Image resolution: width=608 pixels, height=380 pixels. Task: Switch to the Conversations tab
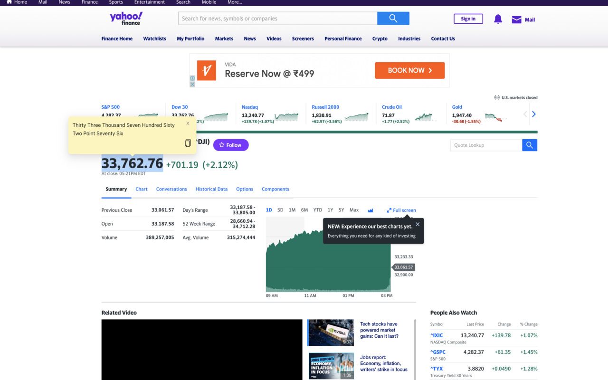pos(171,189)
